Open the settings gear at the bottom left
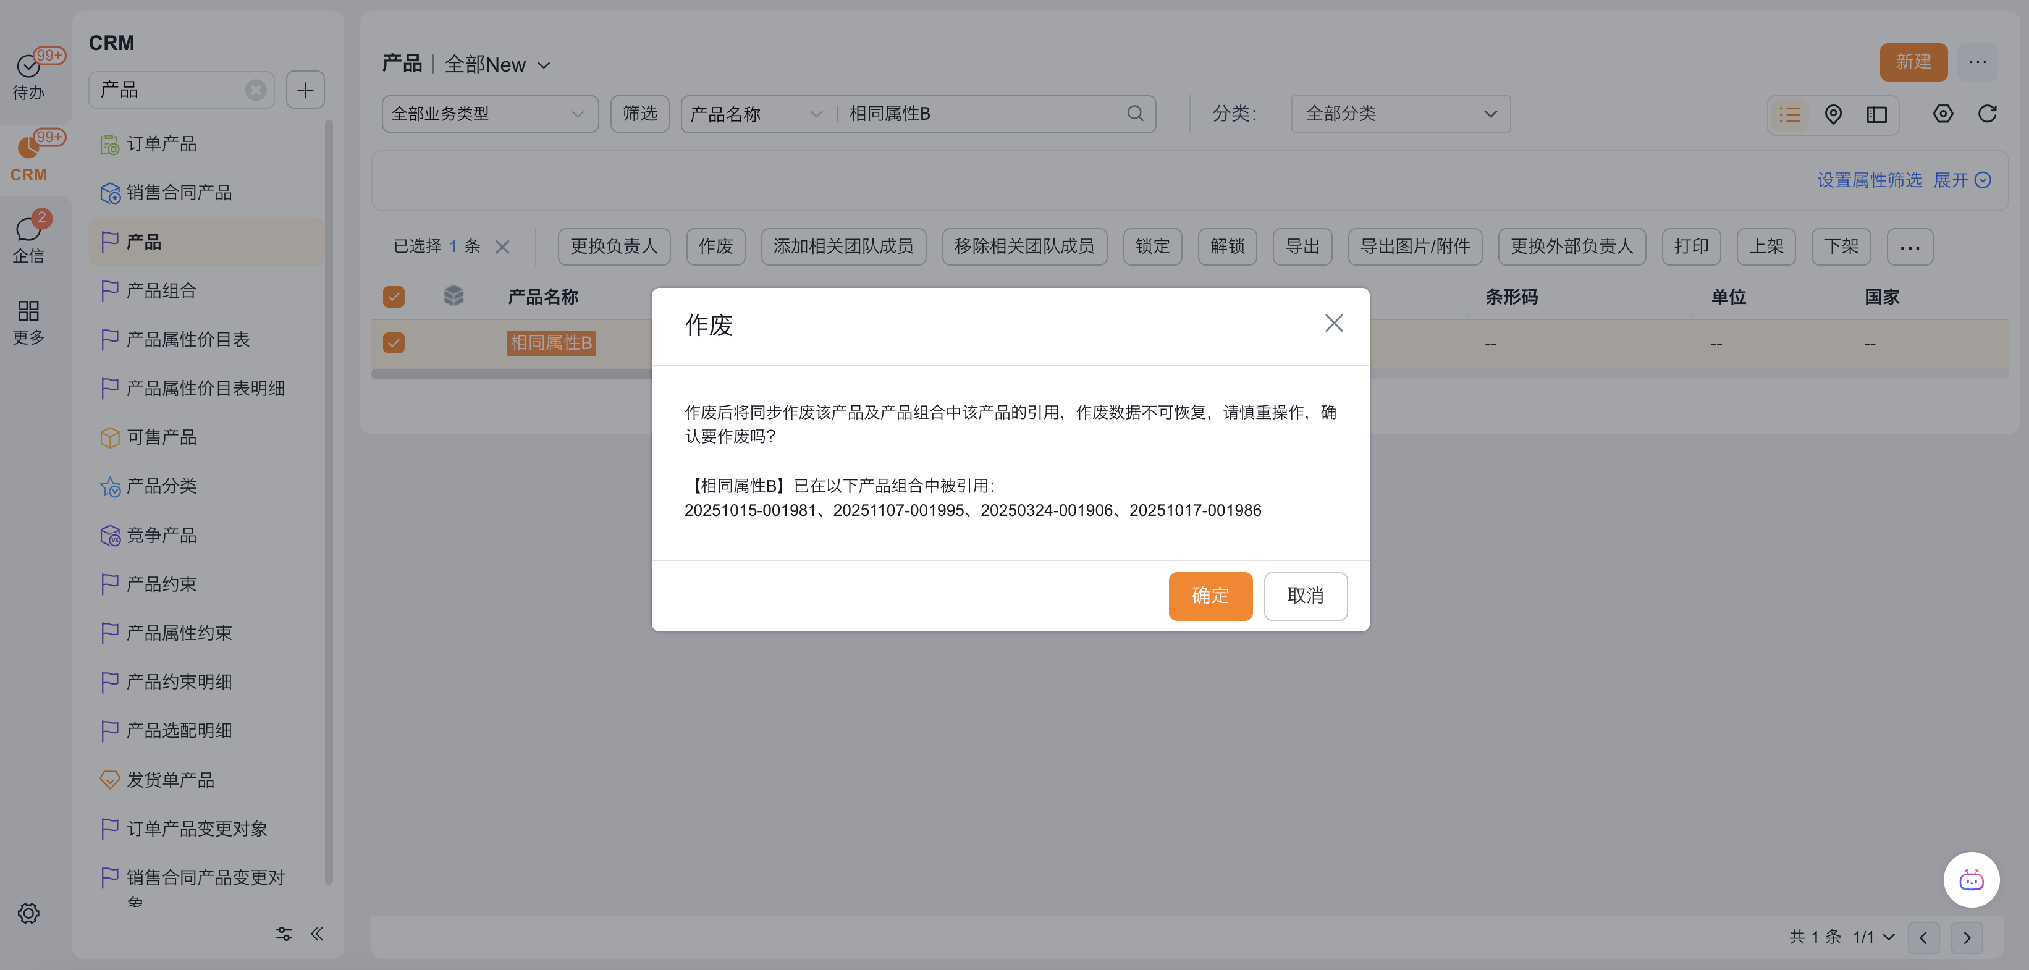This screenshot has width=2029, height=970. [x=28, y=913]
